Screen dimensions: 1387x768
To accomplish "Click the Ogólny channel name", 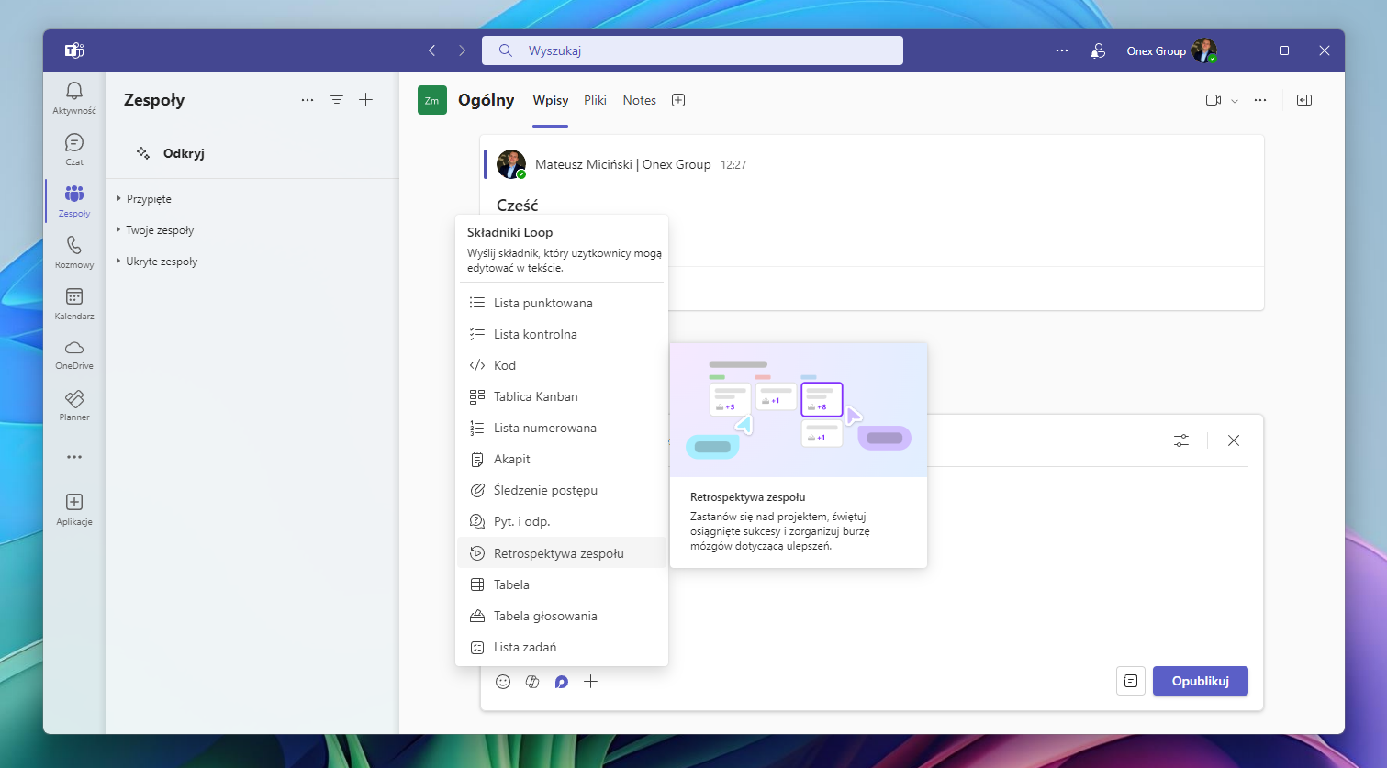I will (x=486, y=100).
